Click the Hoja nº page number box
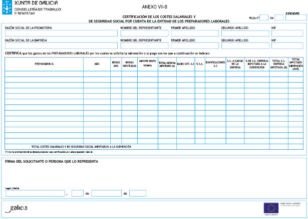This screenshot has height=219, width=308. click(264, 17)
